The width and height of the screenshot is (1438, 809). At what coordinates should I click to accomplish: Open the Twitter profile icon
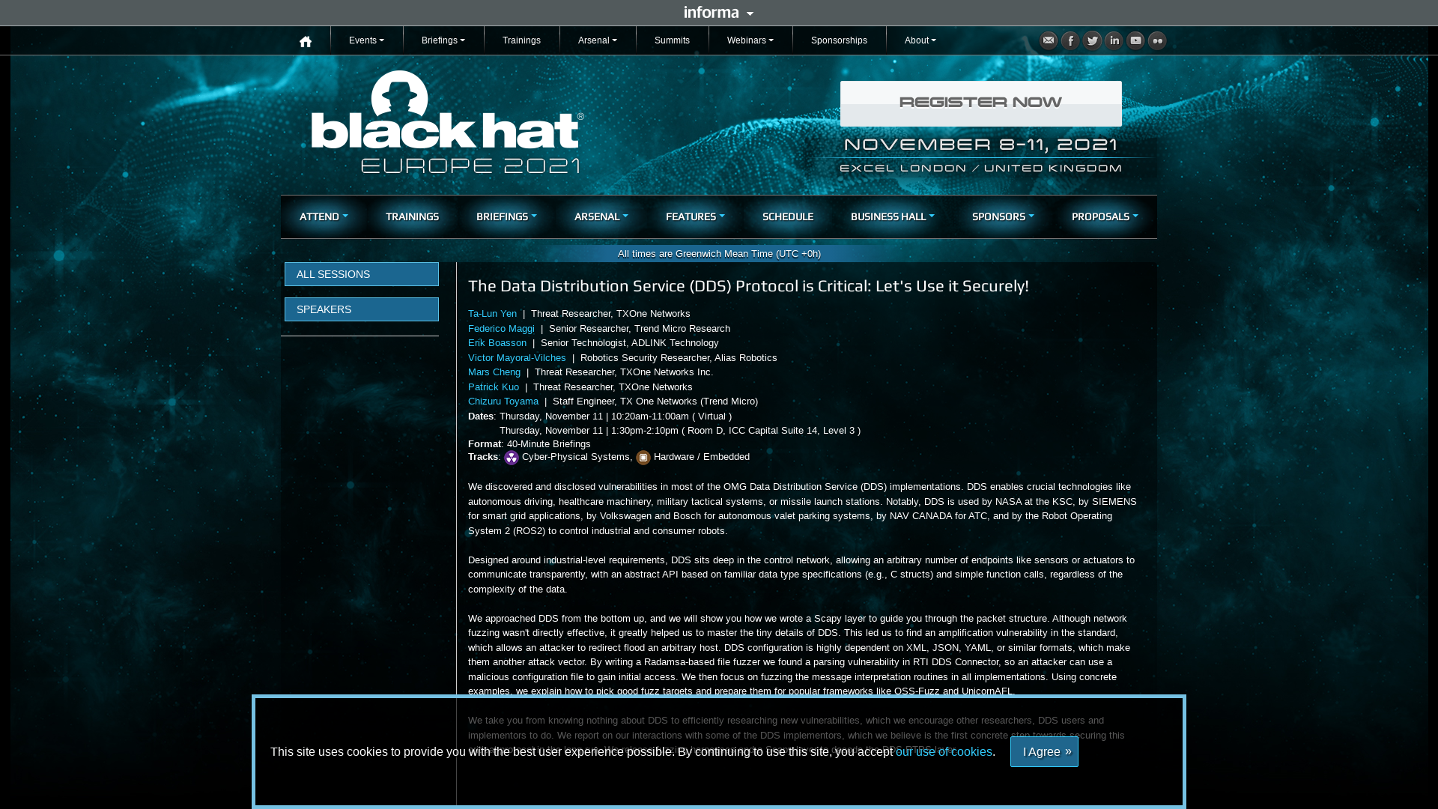1092,40
